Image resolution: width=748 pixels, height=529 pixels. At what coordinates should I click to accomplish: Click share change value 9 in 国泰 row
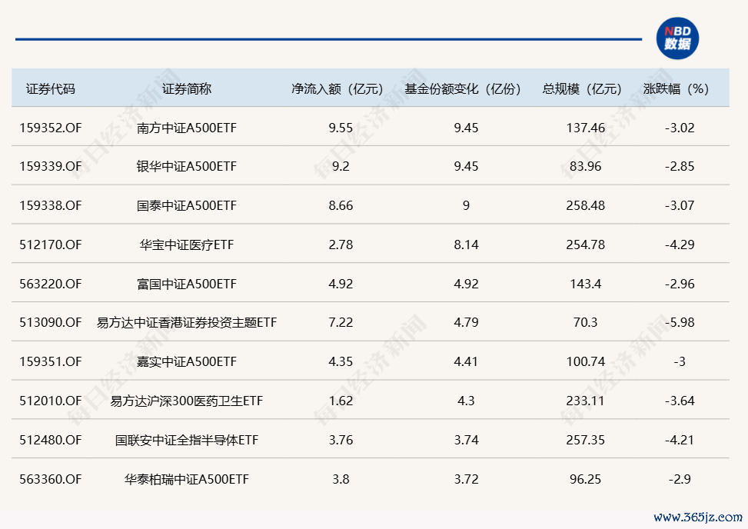[x=466, y=205]
